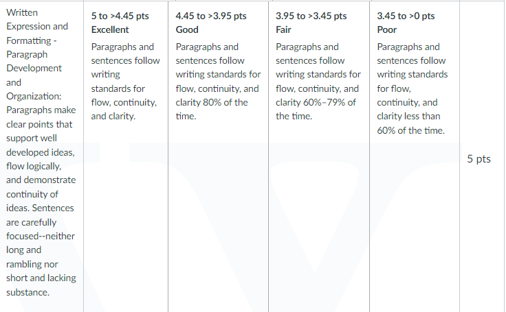This screenshot has height=312, width=506.
Task: Click the 'clarity 60%–79% of the time' description
Action: [x=316, y=109]
